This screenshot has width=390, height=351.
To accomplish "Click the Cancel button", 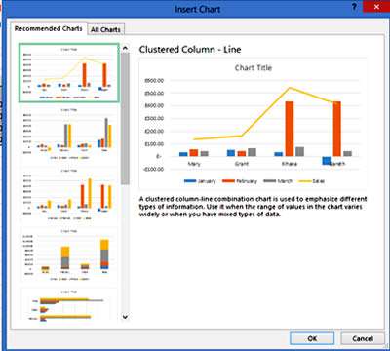I will click(x=363, y=338).
